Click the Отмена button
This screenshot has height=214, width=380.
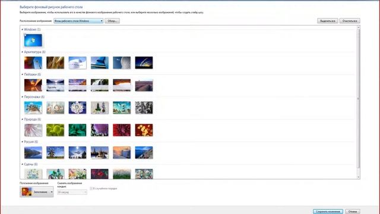click(x=353, y=212)
